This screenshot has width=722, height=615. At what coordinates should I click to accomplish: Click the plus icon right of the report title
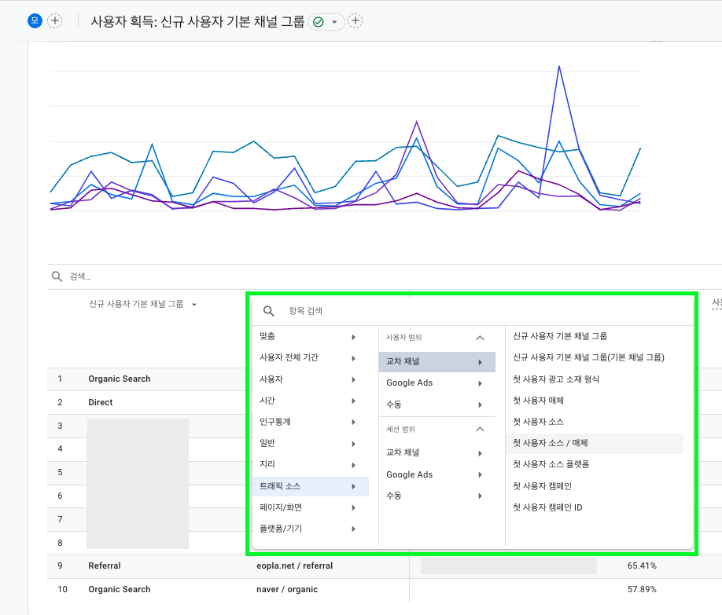[x=355, y=21]
